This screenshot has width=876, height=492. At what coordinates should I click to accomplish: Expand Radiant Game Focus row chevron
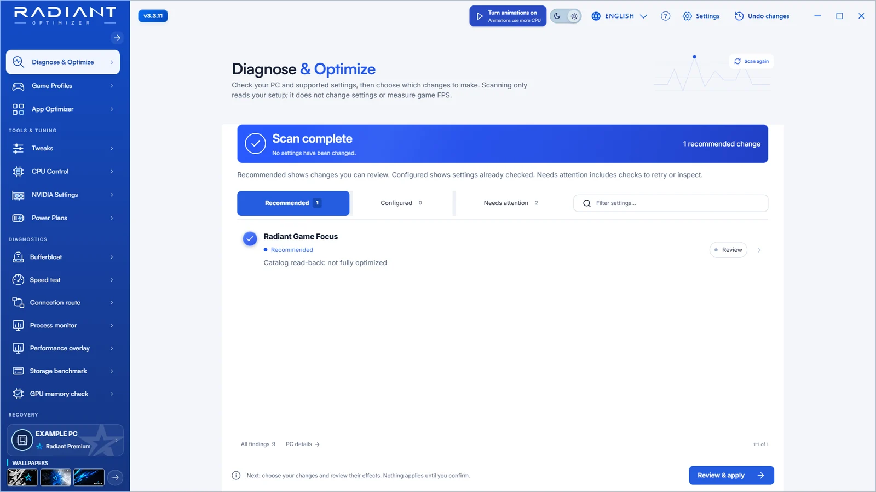click(759, 250)
